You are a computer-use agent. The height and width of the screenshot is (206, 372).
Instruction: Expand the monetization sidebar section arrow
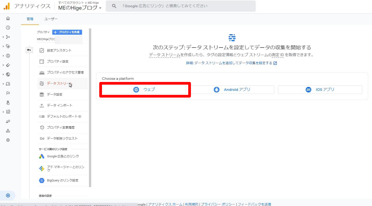(x=3, y=56)
